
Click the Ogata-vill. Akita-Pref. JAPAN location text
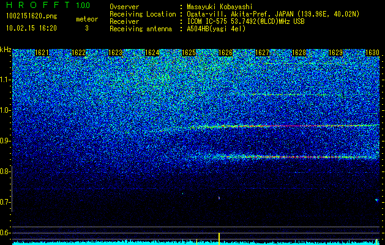coord(273,14)
